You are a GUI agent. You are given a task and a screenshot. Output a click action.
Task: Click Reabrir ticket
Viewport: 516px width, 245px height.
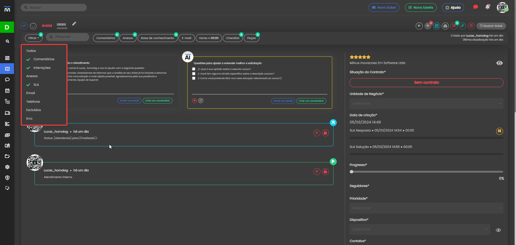click(x=491, y=26)
